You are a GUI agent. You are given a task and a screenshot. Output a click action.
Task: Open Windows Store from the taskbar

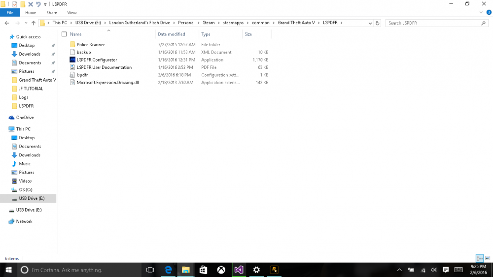tap(204, 270)
